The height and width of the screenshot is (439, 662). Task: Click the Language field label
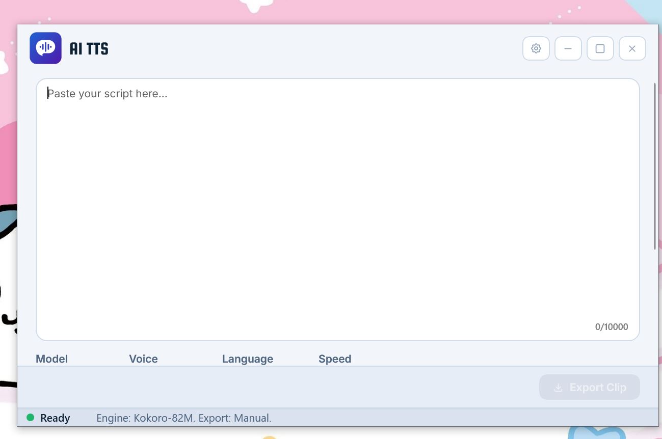coord(248,359)
